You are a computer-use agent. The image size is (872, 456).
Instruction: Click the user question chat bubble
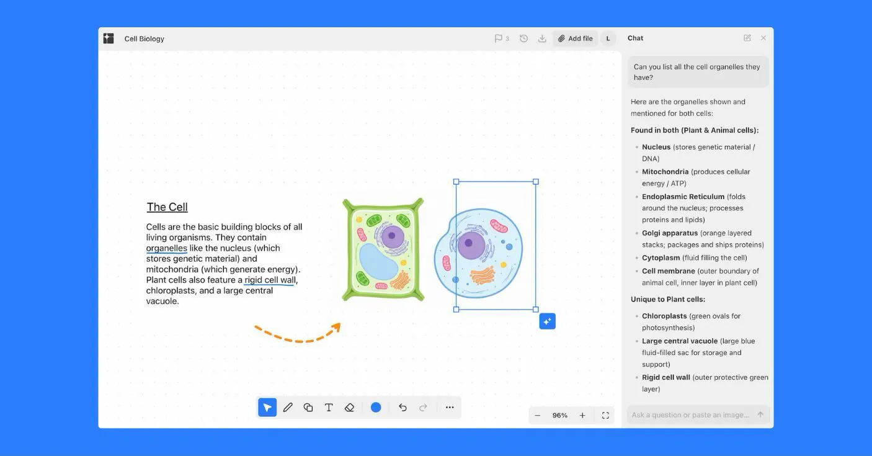coord(698,72)
